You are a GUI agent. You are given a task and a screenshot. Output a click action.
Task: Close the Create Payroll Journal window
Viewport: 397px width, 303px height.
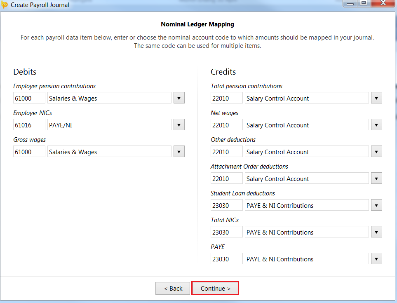click(383, 3)
